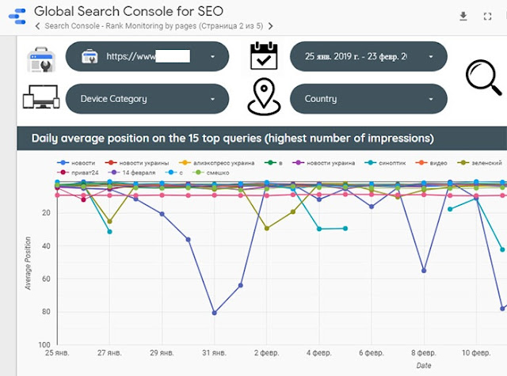
Task: Click the devices icon beside Device Category
Action: pos(40,99)
